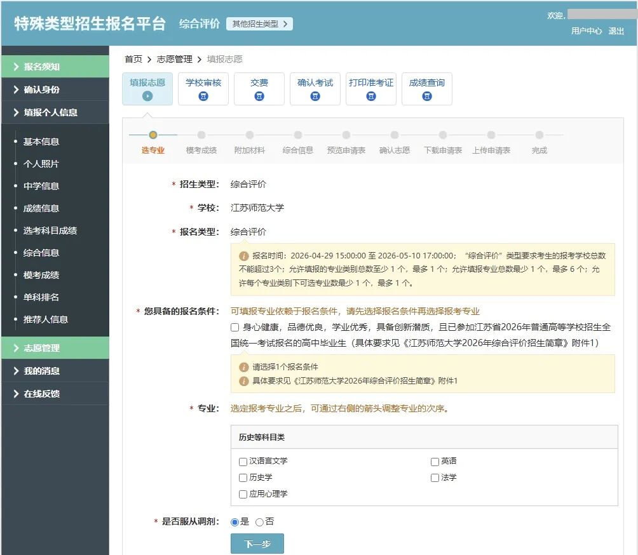The image size is (638, 555).
Task: Open the 推荐人信息 sidebar item
Action: pyautogui.click(x=46, y=319)
